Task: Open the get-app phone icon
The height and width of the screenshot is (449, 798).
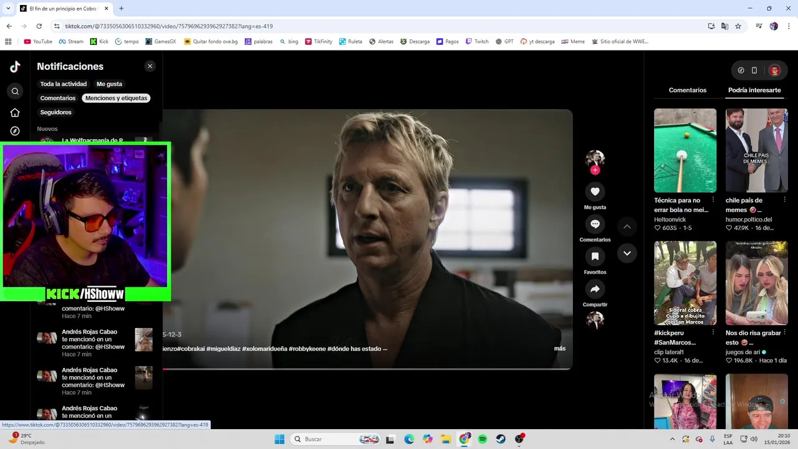Action: pyautogui.click(x=754, y=70)
